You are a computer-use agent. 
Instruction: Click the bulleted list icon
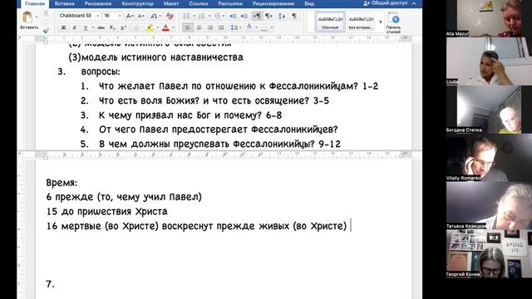click(186, 16)
